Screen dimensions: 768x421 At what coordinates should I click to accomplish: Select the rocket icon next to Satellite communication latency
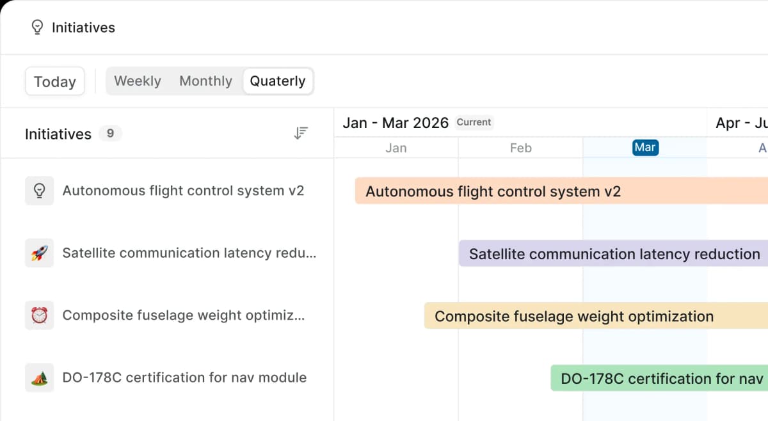(39, 253)
